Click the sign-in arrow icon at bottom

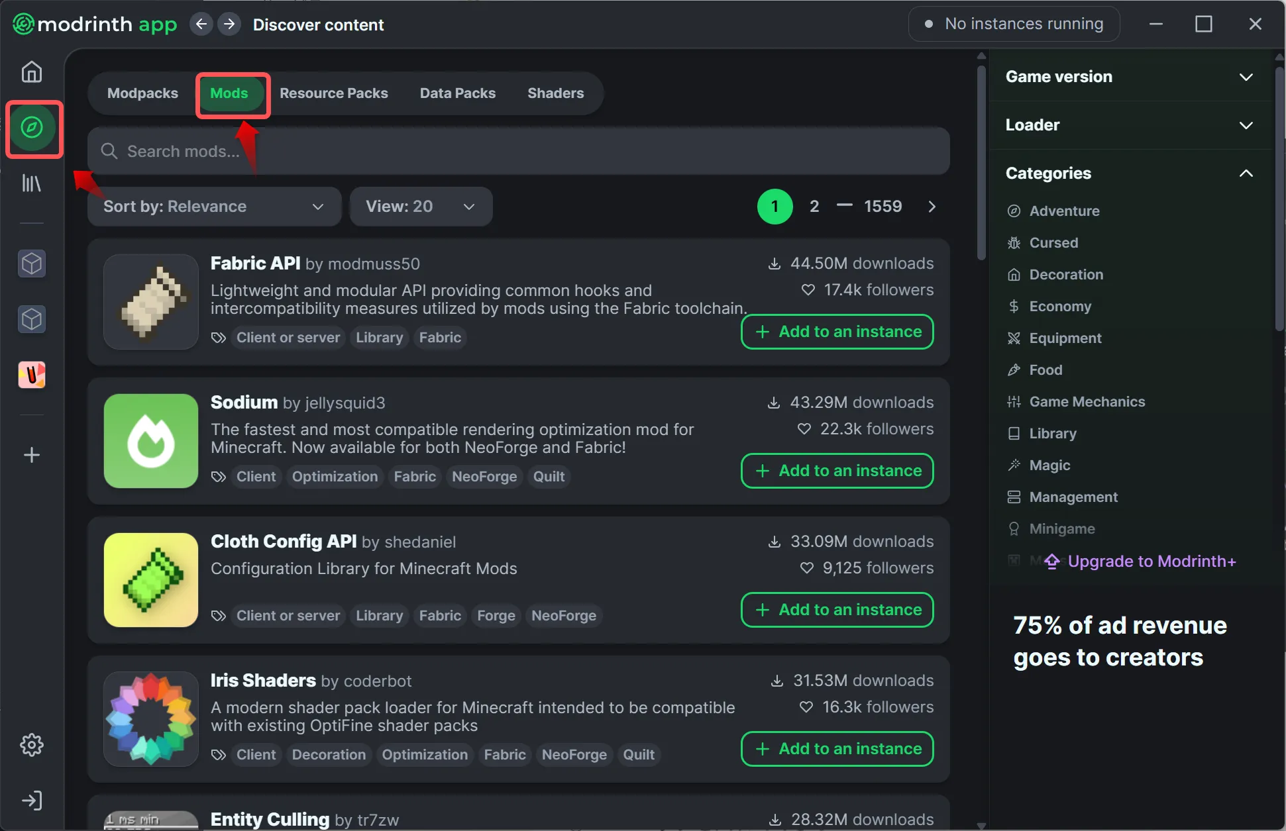[x=31, y=801]
